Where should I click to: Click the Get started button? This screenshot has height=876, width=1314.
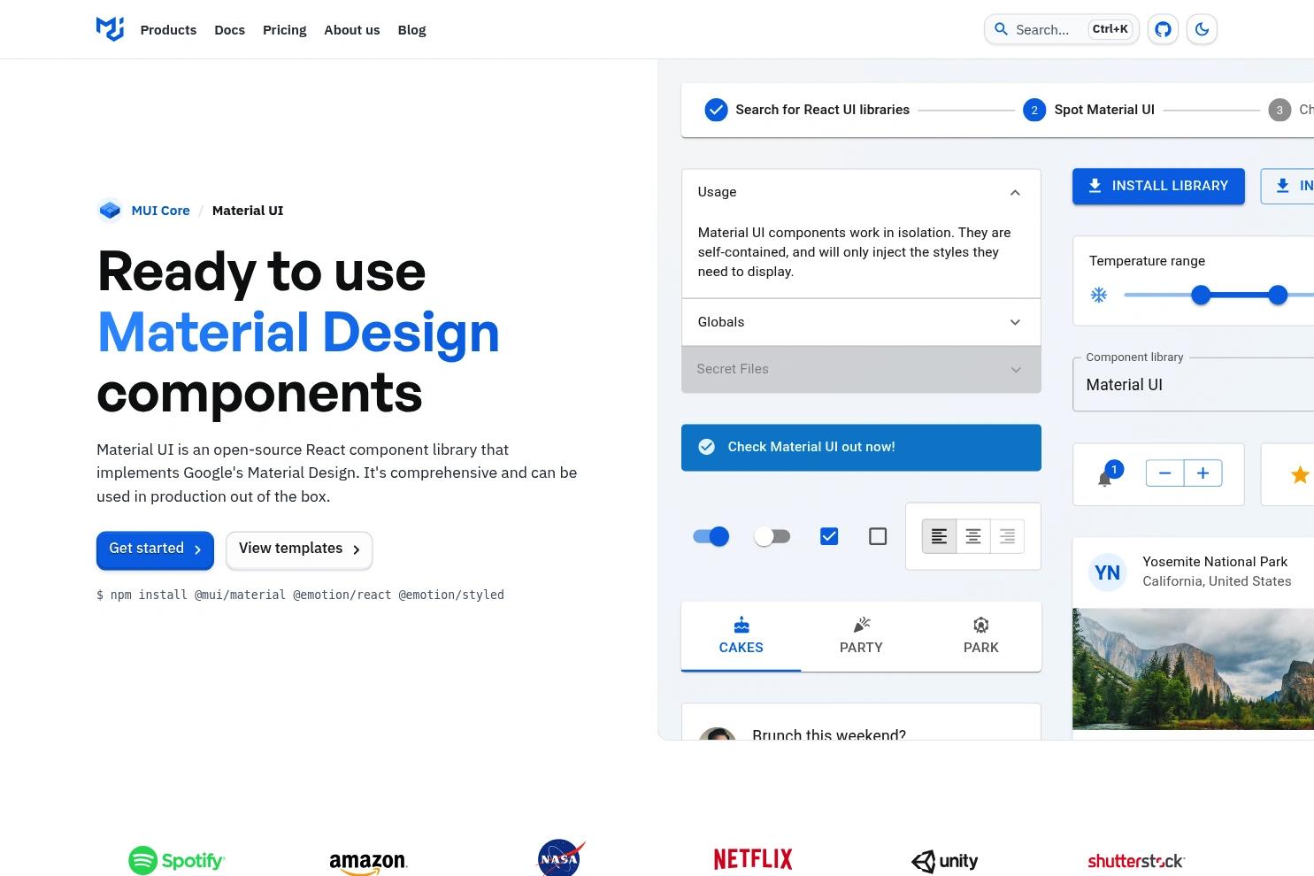point(155,549)
